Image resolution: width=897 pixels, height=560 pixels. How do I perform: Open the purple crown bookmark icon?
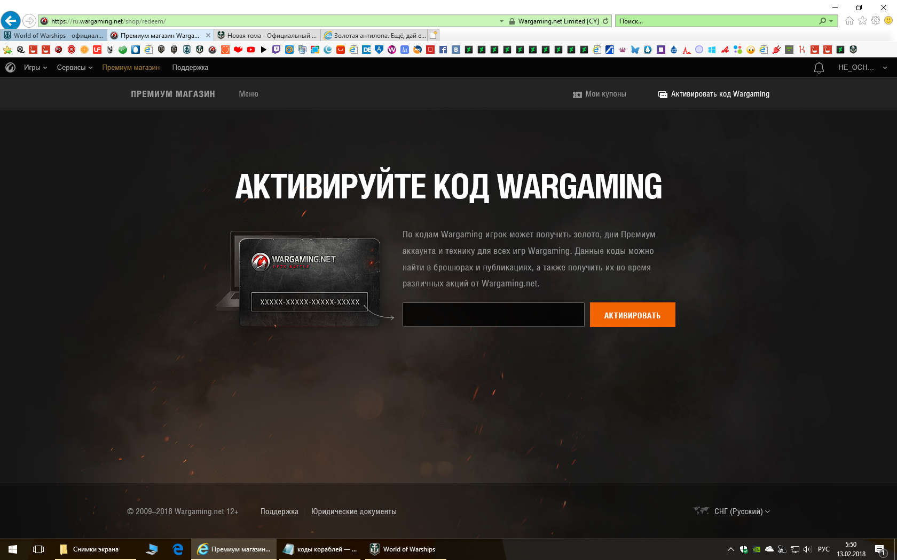(x=623, y=50)
